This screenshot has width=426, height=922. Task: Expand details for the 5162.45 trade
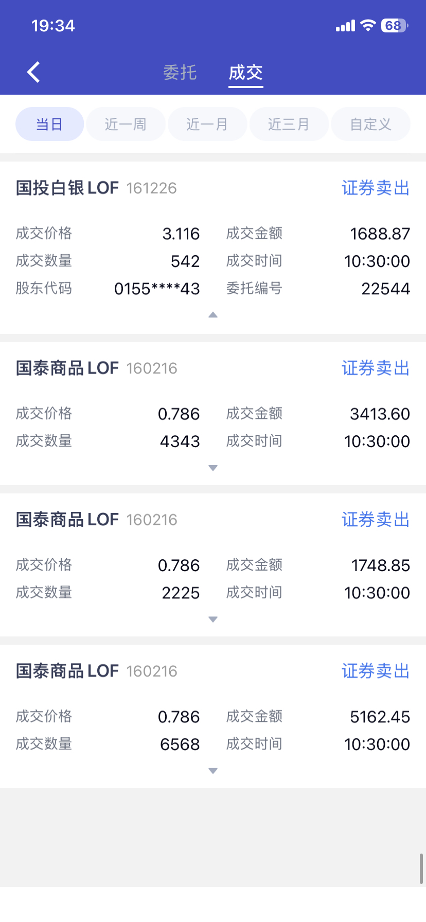click(213, 771)
